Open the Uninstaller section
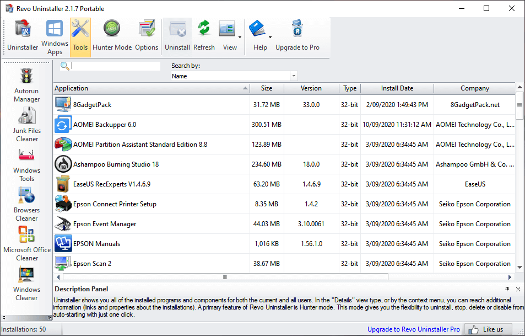The width and height of the screenshot is (525, 336). pyautogui.click(x=23, y=36)
